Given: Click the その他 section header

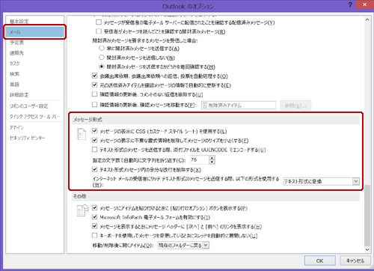Looking at the screenshot, I should (x=215, y=196).
